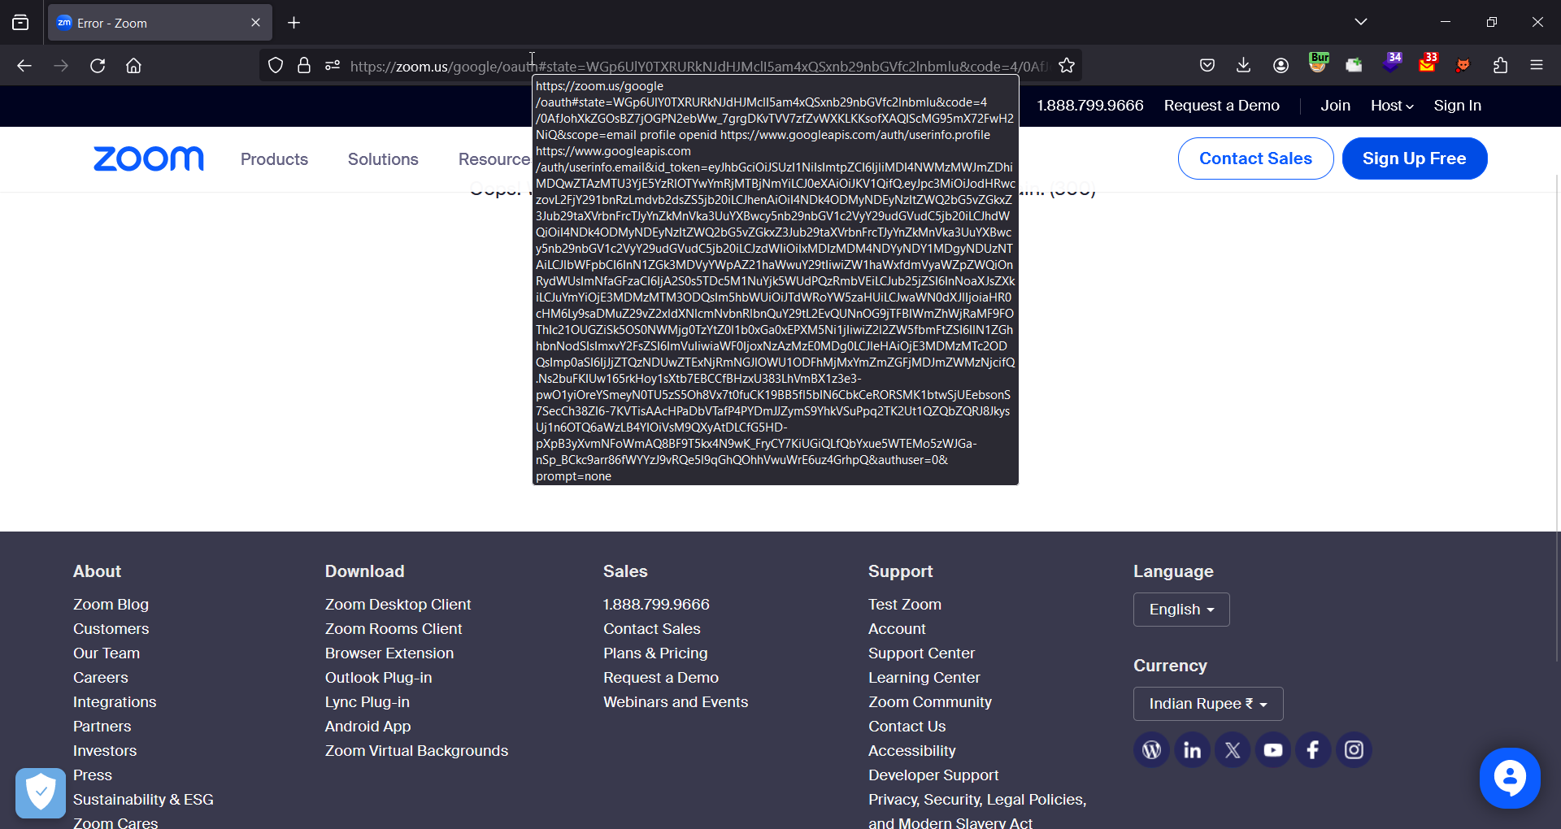Open the Developer Support link
Viewport: 1561px width, 829px height.
[x=933, y=775]
